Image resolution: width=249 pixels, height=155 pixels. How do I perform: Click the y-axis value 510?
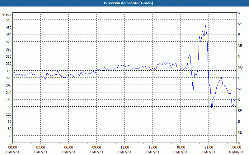(9, 20)
